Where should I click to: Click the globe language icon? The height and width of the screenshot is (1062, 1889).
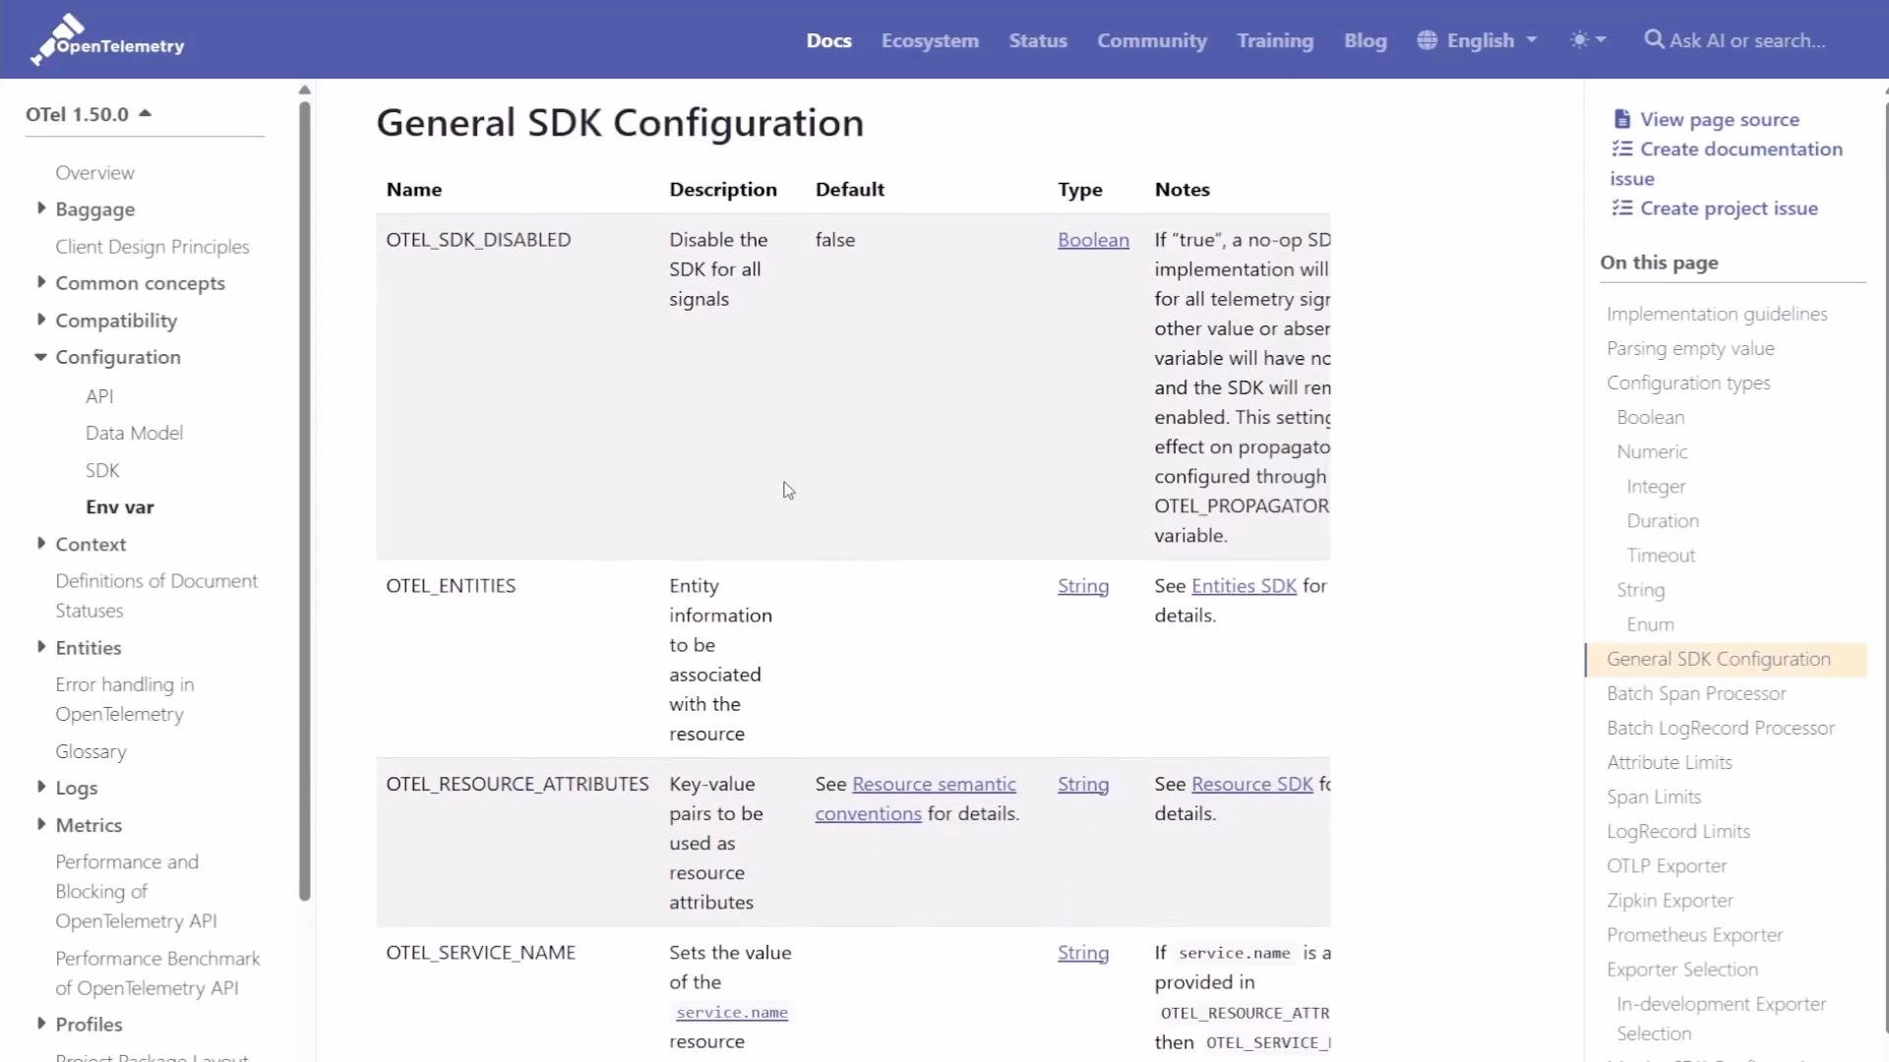coord(1427,40)
